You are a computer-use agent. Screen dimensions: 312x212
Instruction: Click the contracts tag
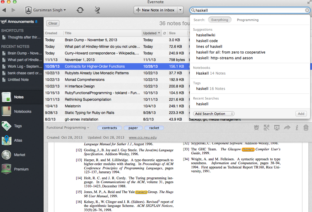click(x=109, y=128)
